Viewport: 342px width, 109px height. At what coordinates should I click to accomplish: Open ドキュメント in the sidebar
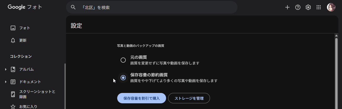[30, 82]
